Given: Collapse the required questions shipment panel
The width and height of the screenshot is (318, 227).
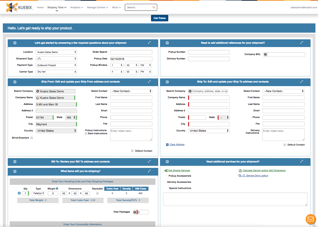Looking at the screenshot, I should coord(15,43).
